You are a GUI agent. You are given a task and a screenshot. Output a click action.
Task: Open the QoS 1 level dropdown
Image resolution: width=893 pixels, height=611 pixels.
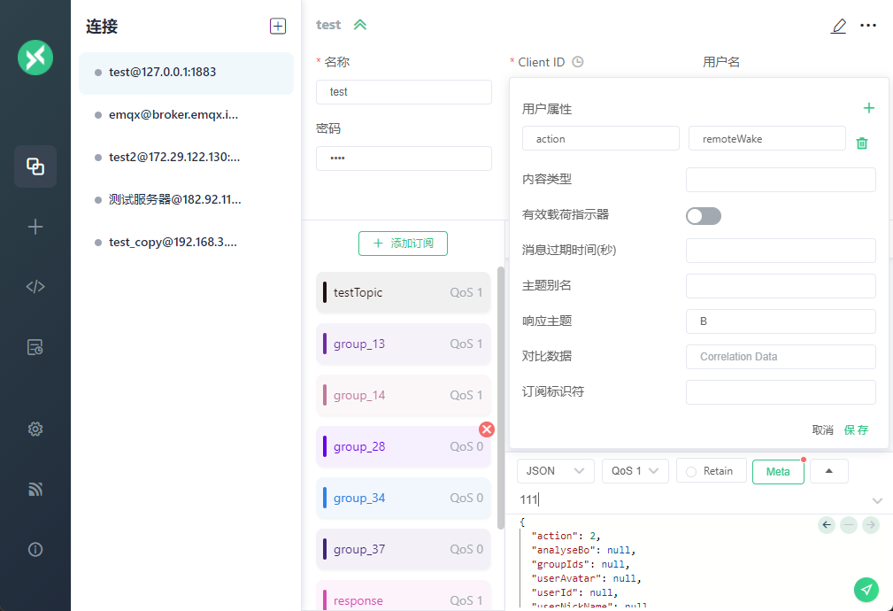point(635,471)
